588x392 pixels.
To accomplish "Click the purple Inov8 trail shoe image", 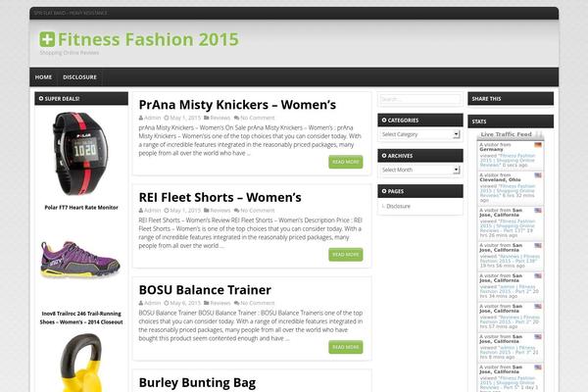I will (x=80, y=260).
